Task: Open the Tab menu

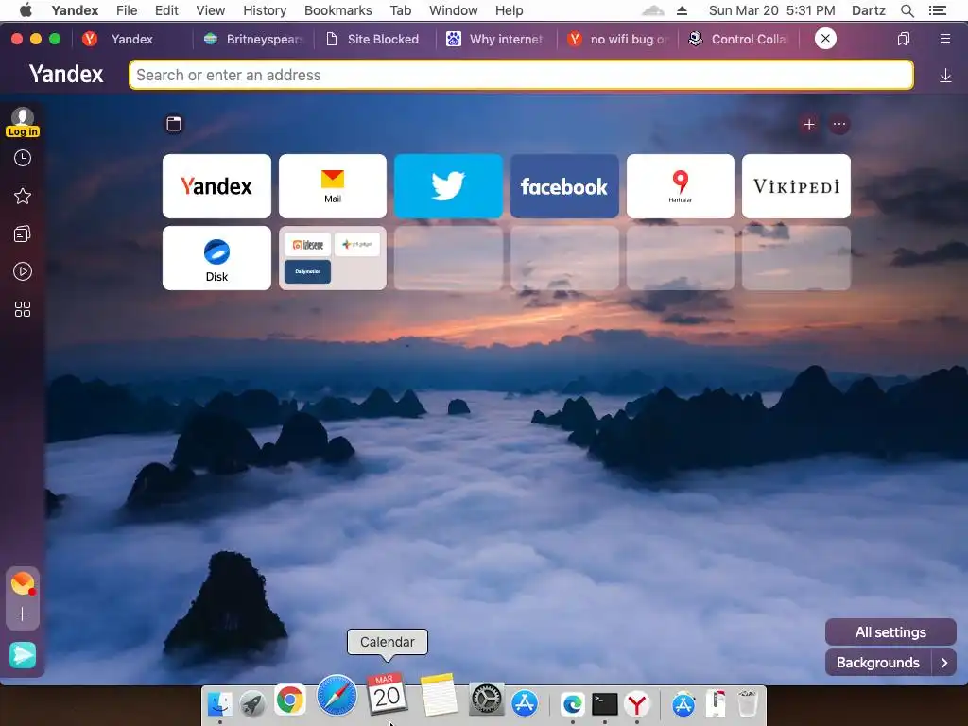Action: (x=401, y=10)
